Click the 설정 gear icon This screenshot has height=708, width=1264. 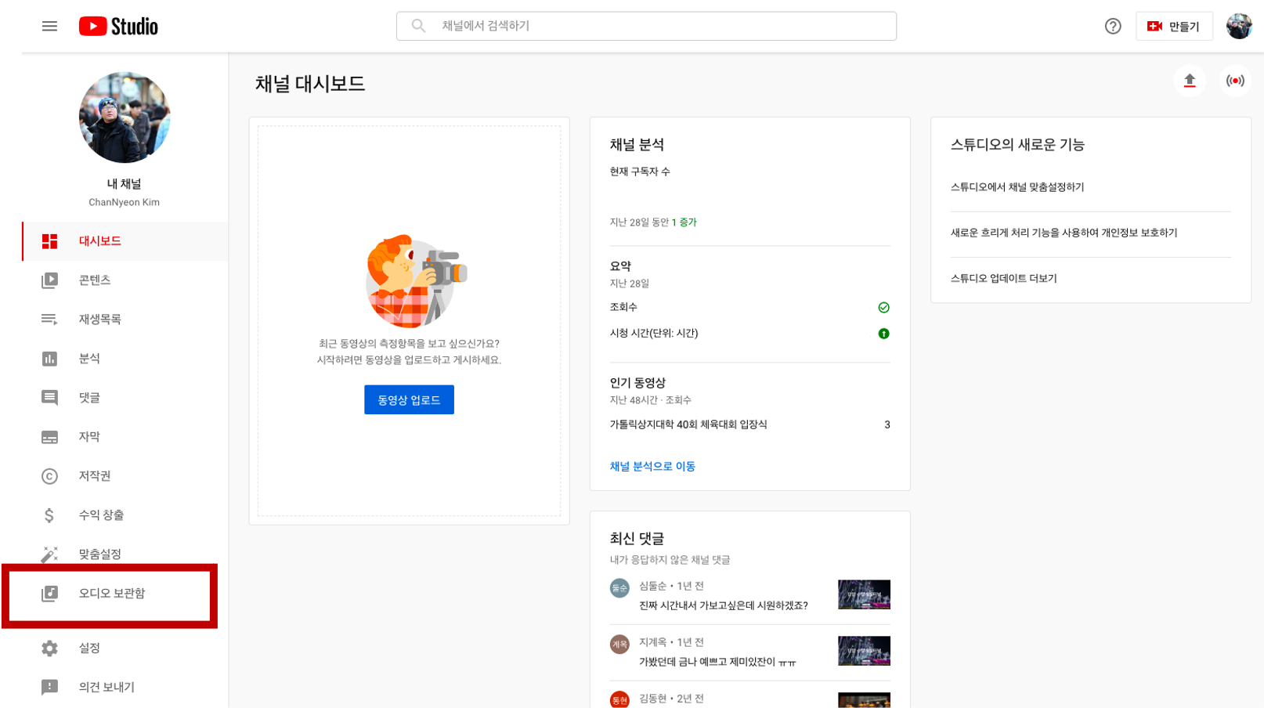(49, 648)
